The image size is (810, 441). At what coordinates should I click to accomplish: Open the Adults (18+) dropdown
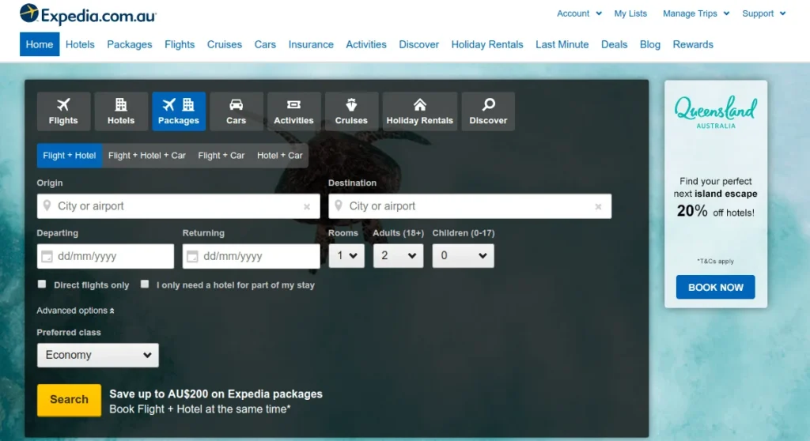click(398, 256)
